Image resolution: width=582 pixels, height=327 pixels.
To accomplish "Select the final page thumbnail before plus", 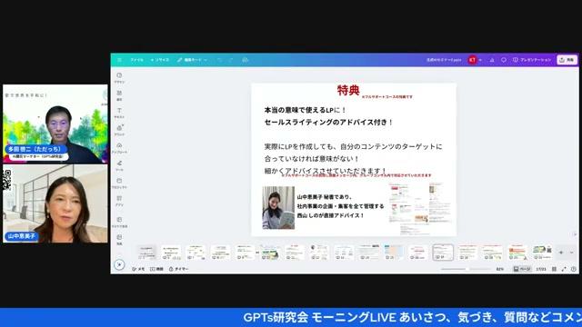I will click(542, 253).
